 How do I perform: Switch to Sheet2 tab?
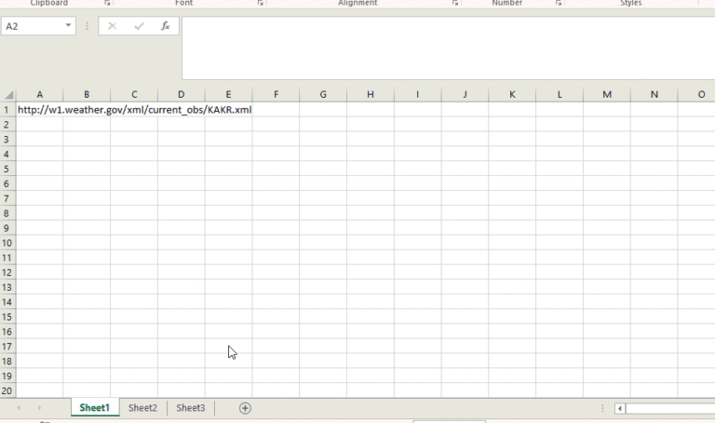[x=142, y=407]
